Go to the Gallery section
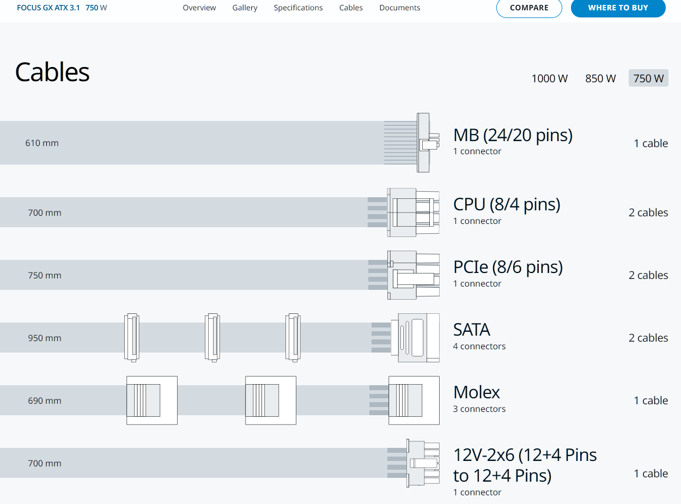The width and height of the screenshot is (681, 504). [245, 8]
